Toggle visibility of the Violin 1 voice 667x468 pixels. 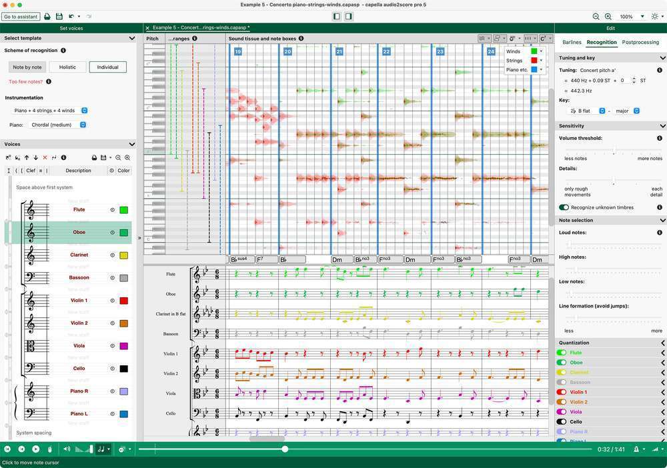(112, 300)
